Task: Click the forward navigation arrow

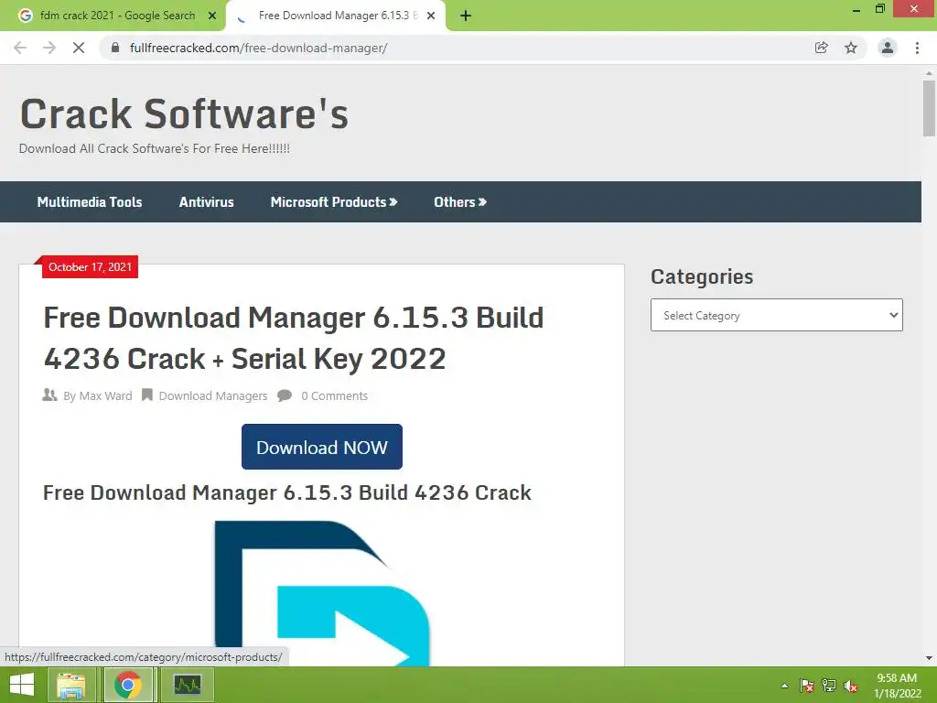Action: [49, 48]
